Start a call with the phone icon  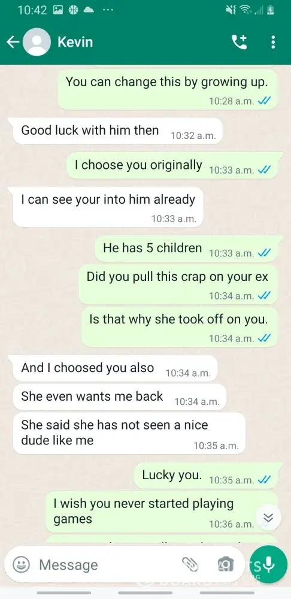(x=240, y=42)
